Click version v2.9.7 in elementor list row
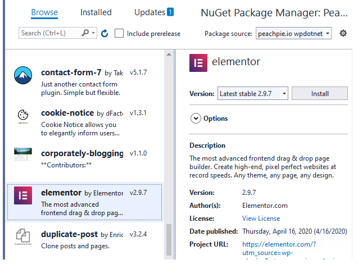 138,193
